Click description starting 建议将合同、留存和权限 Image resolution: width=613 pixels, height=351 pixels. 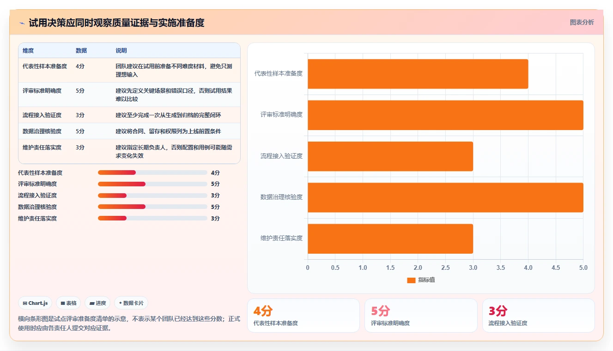(x=168, y=131)
